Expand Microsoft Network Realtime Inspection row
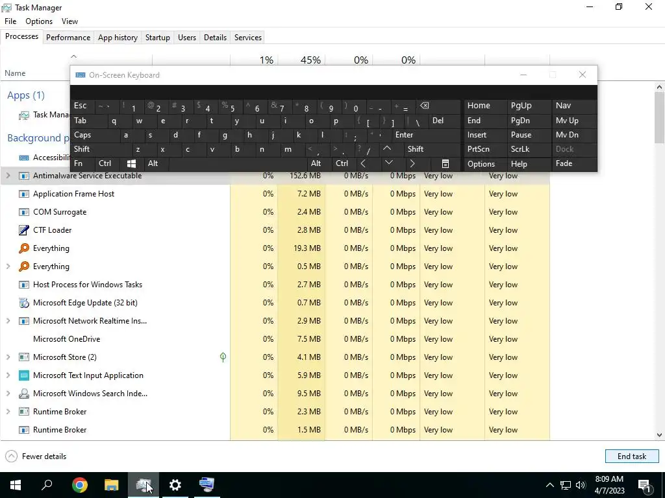665x498 pixels. pos(8,321)
